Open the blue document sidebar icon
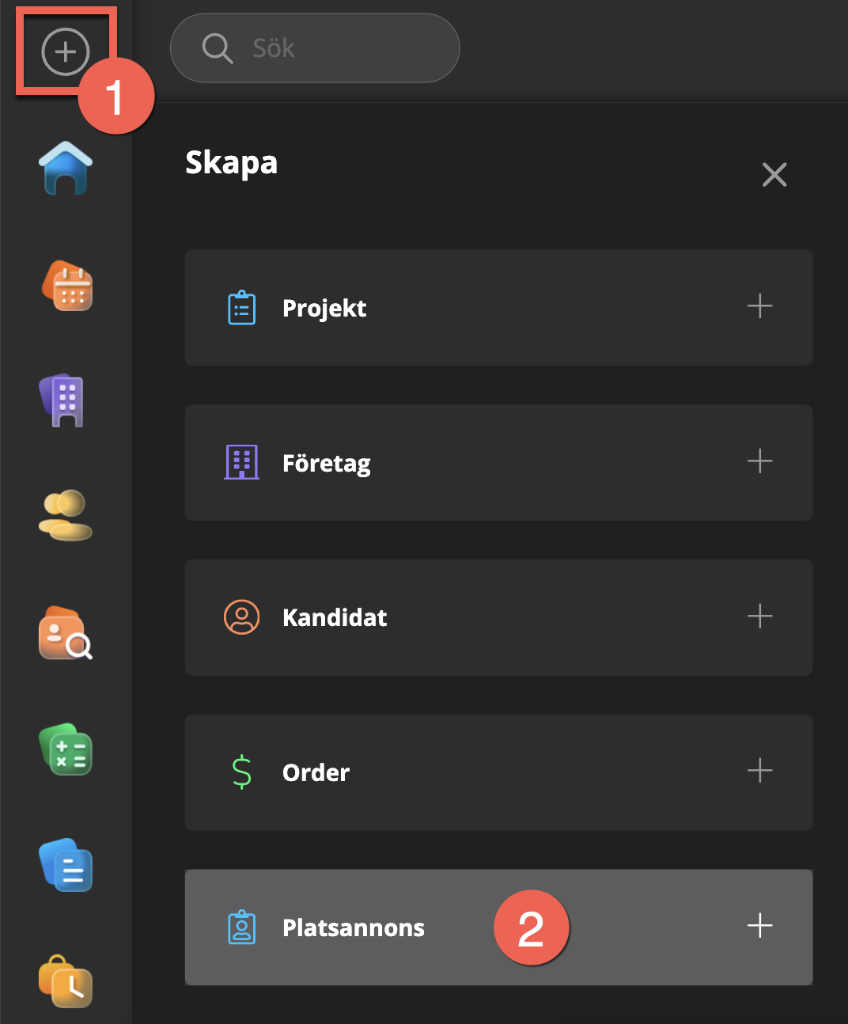This screenshot has height=1024, width=848. click(66, 865)
